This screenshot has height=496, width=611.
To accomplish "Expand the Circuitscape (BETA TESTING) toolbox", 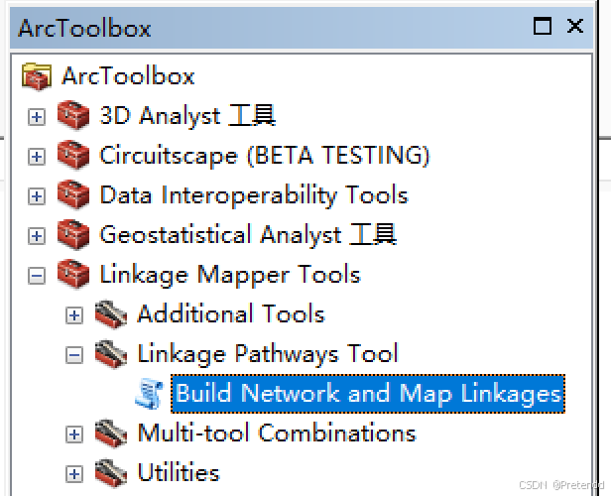I will coord(37,157).
